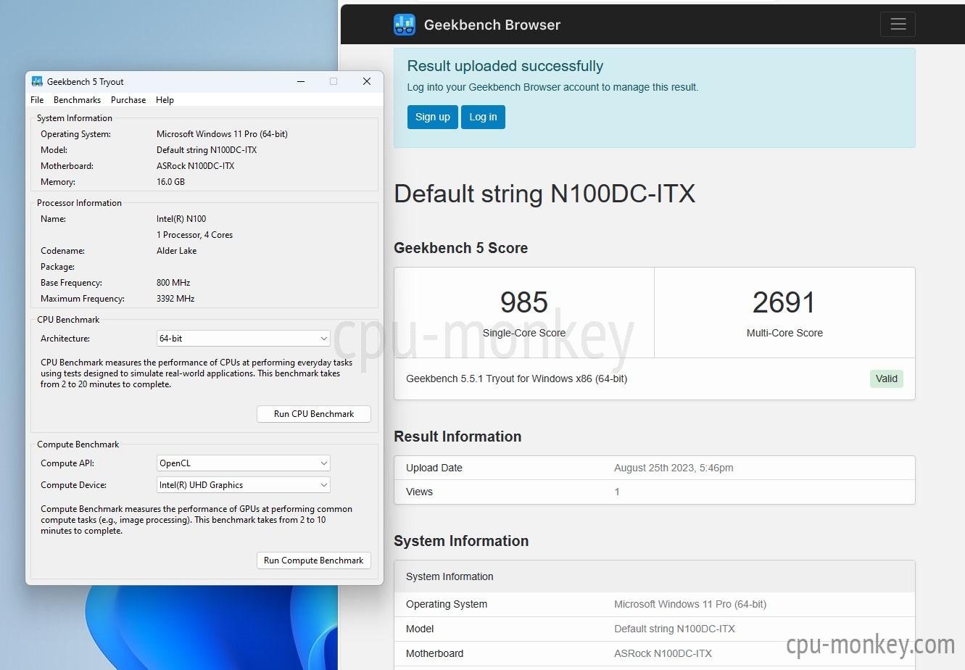965x670 pixels.
Task: Click the Geekbench Browser title link
Action: [492, 25]
